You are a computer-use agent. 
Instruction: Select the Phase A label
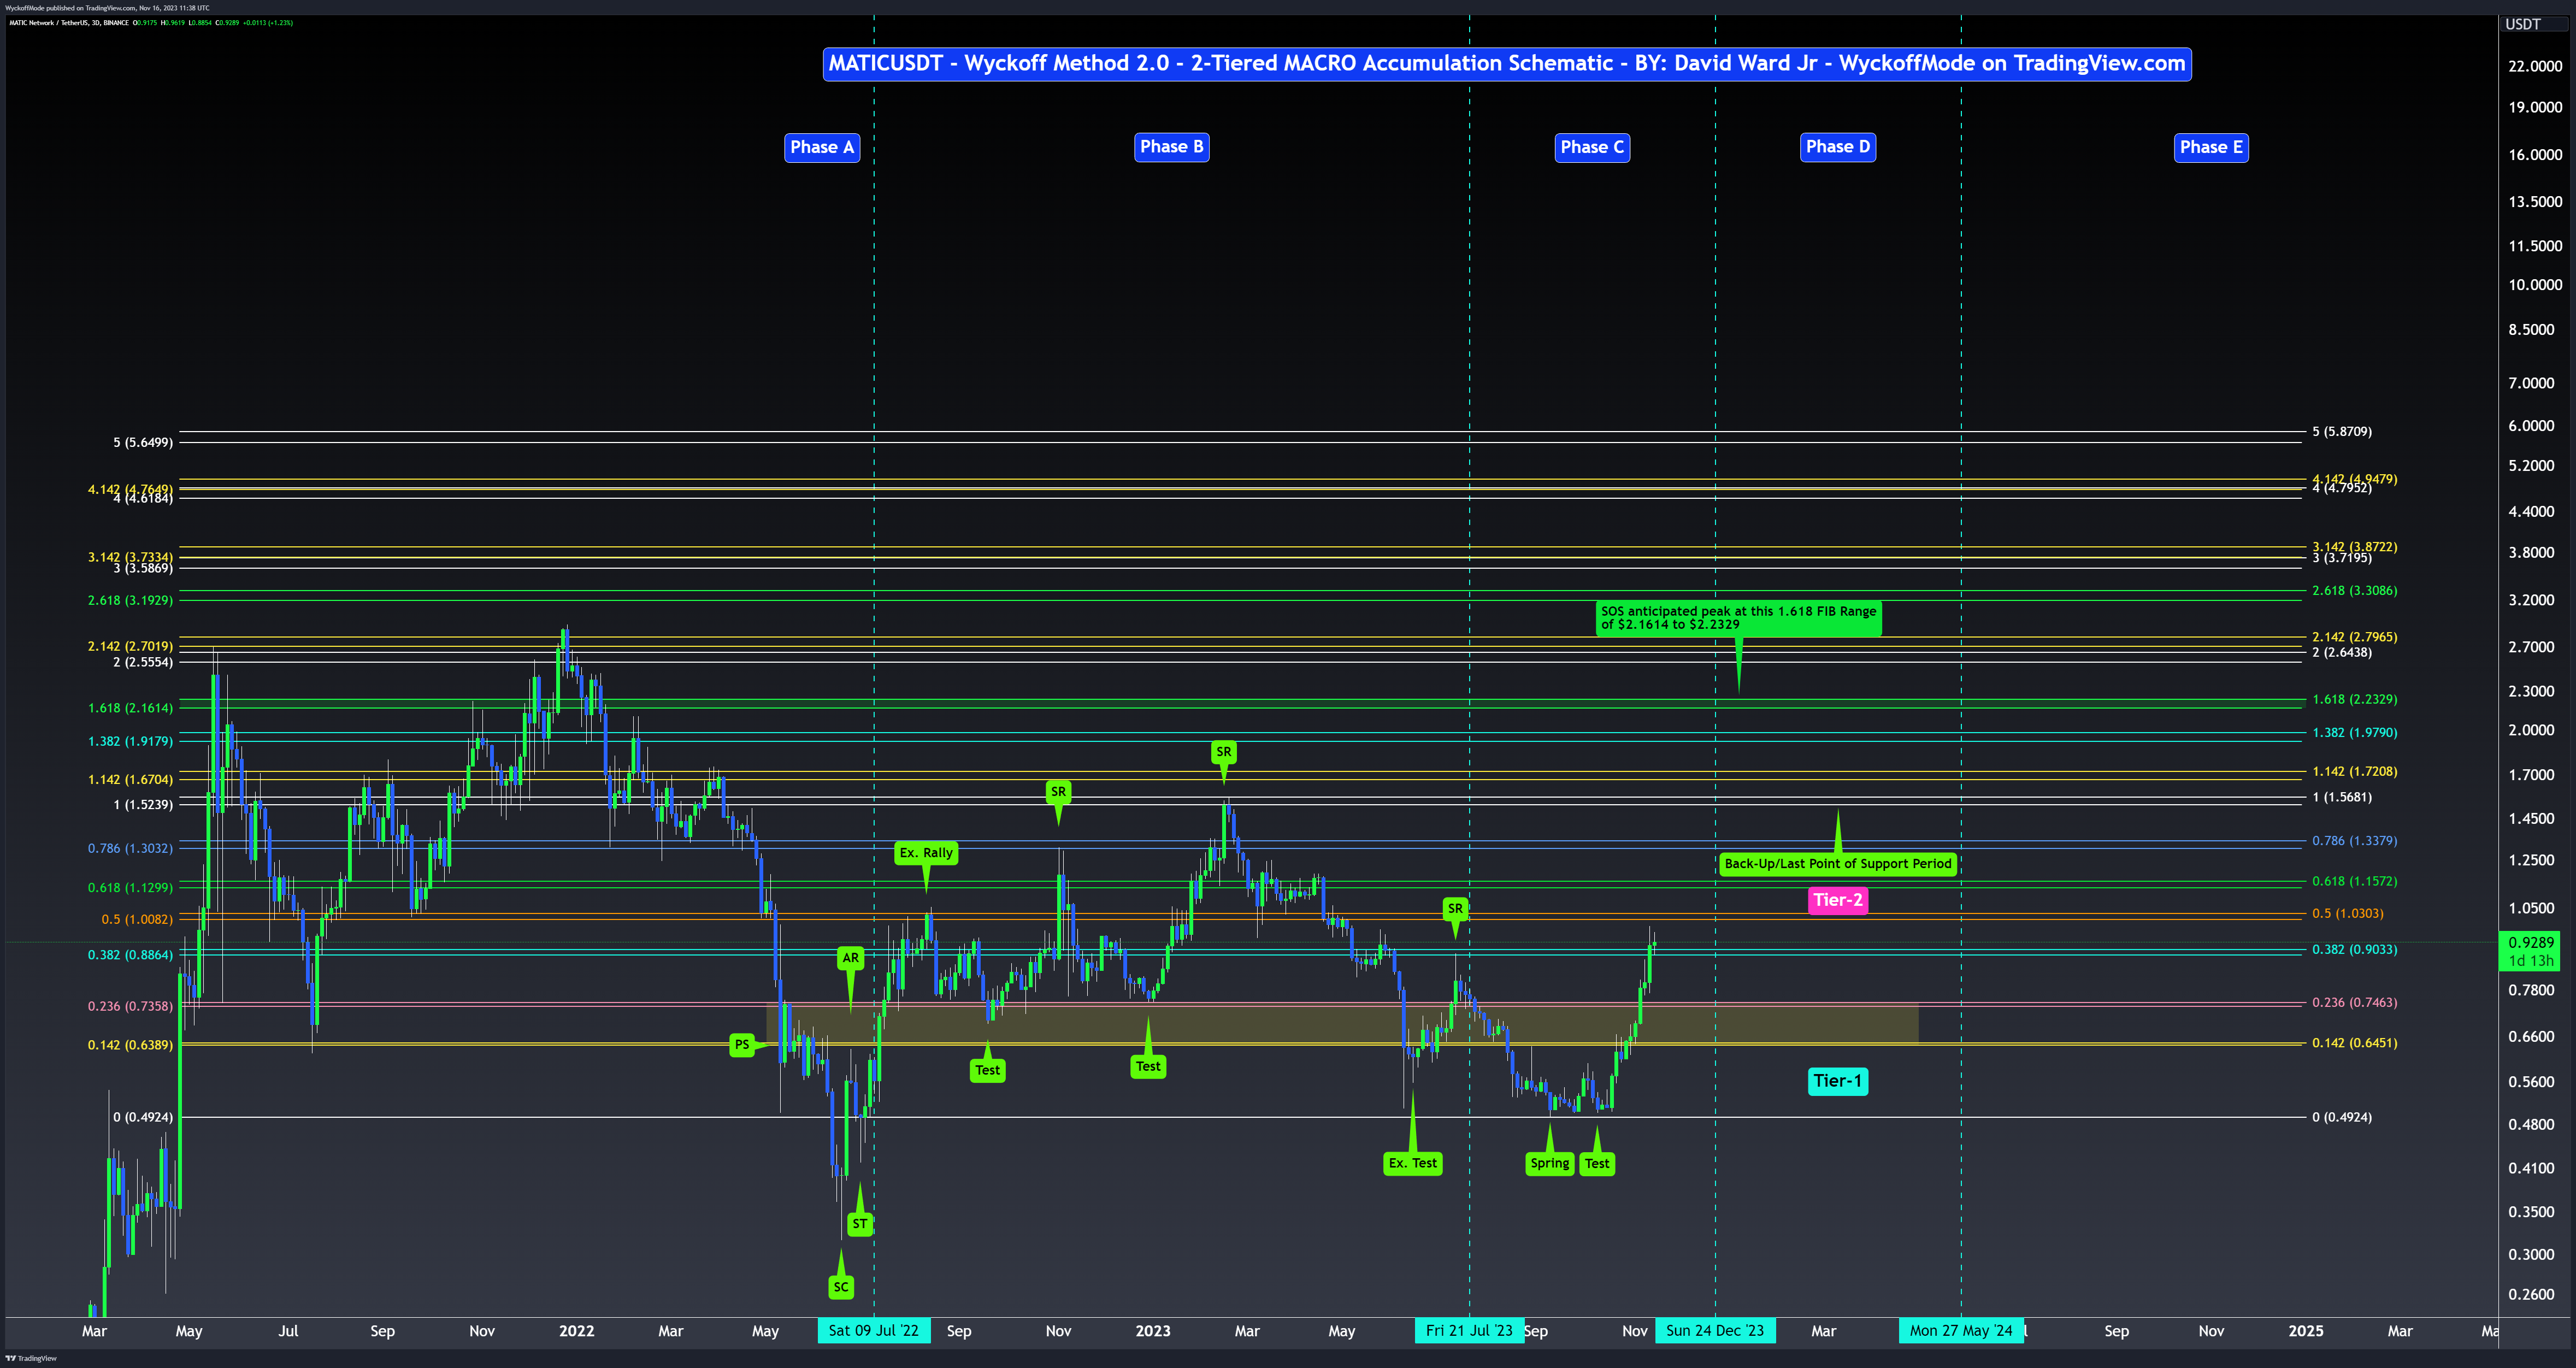tap(822, 148)
